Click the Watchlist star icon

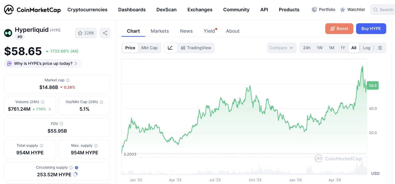(x=342, y=10)
